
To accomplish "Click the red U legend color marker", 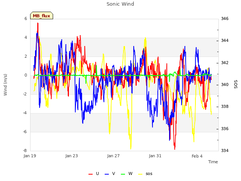I will (90, 174).
